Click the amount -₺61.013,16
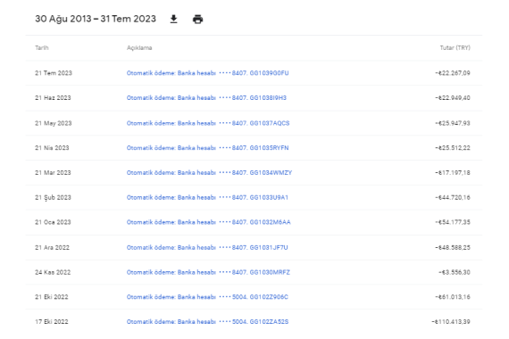509x339 pixels. (453, 297)
